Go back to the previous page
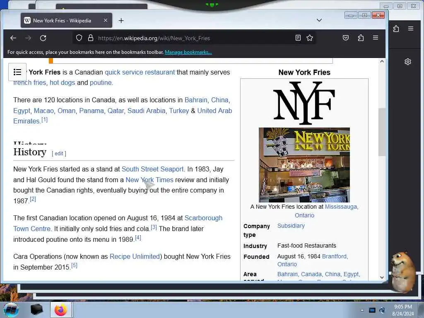 coord(13,38)
